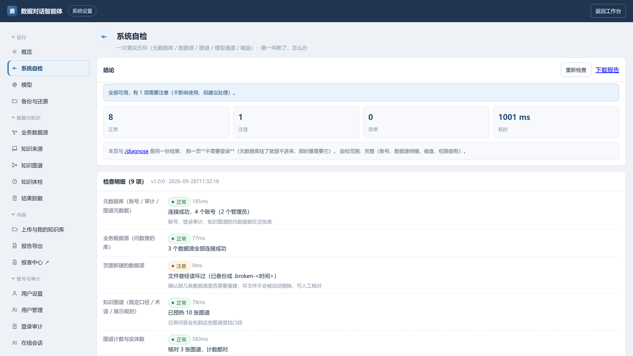Open 在线会话 in the sidebar
633x356 pixels.
[x=48, y=343]
